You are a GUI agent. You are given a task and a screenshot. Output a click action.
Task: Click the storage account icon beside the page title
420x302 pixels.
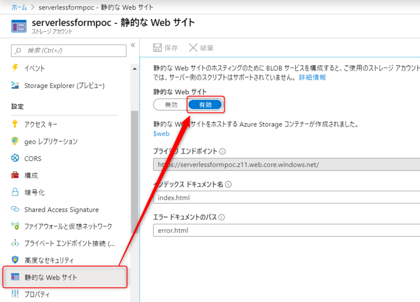click(x=19, y=26)
